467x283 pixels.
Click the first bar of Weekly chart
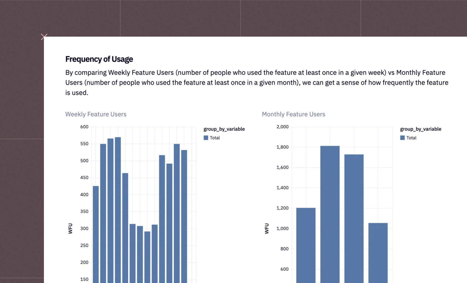pos(96,233)
